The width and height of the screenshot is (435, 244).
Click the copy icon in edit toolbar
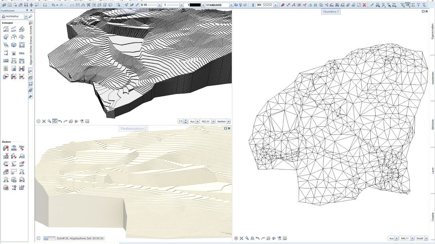click(321, 5)
